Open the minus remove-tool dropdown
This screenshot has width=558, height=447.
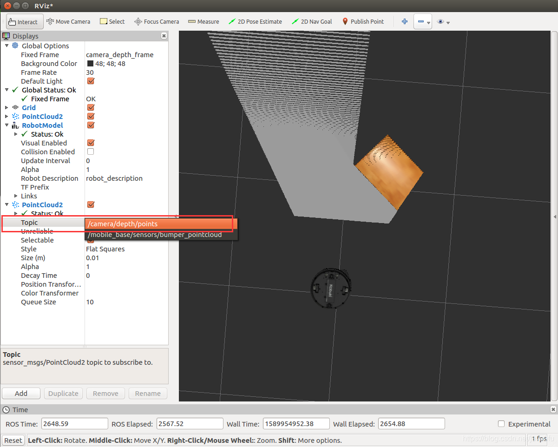coord(423,21)
